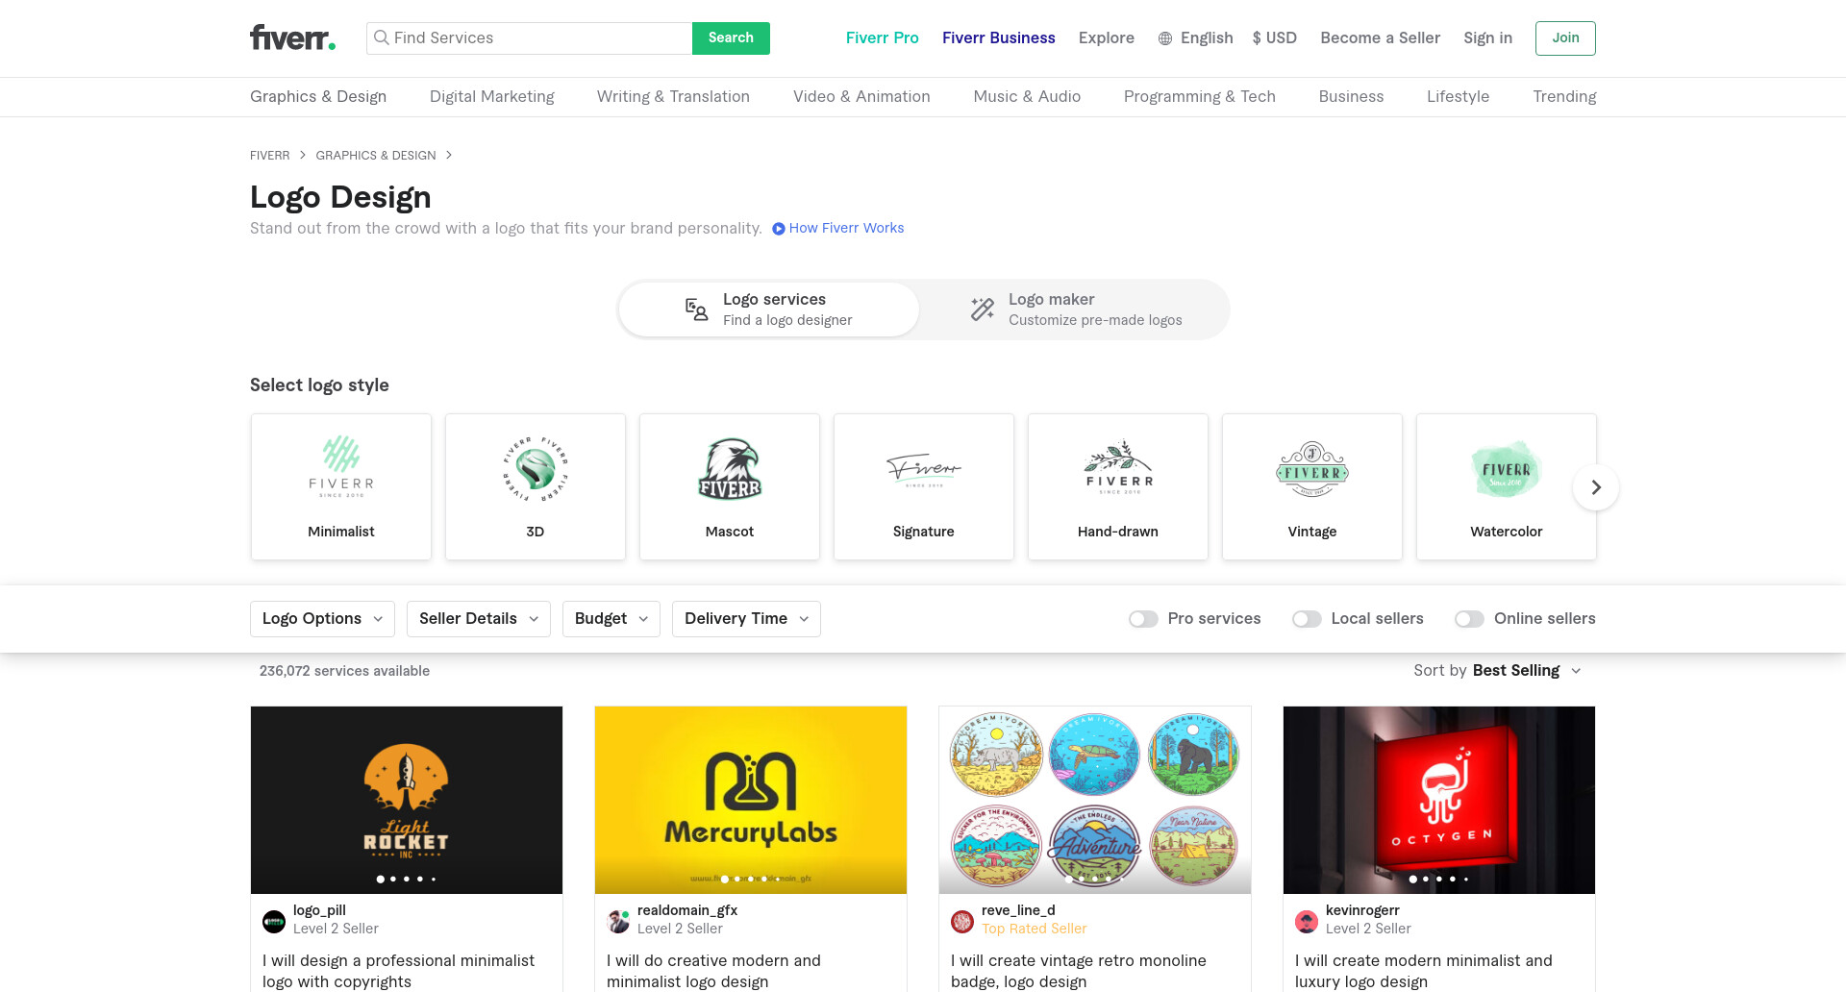Click Explore link
The width and height of the screenshot is (1846, 992).
[x=1106, y=38]
